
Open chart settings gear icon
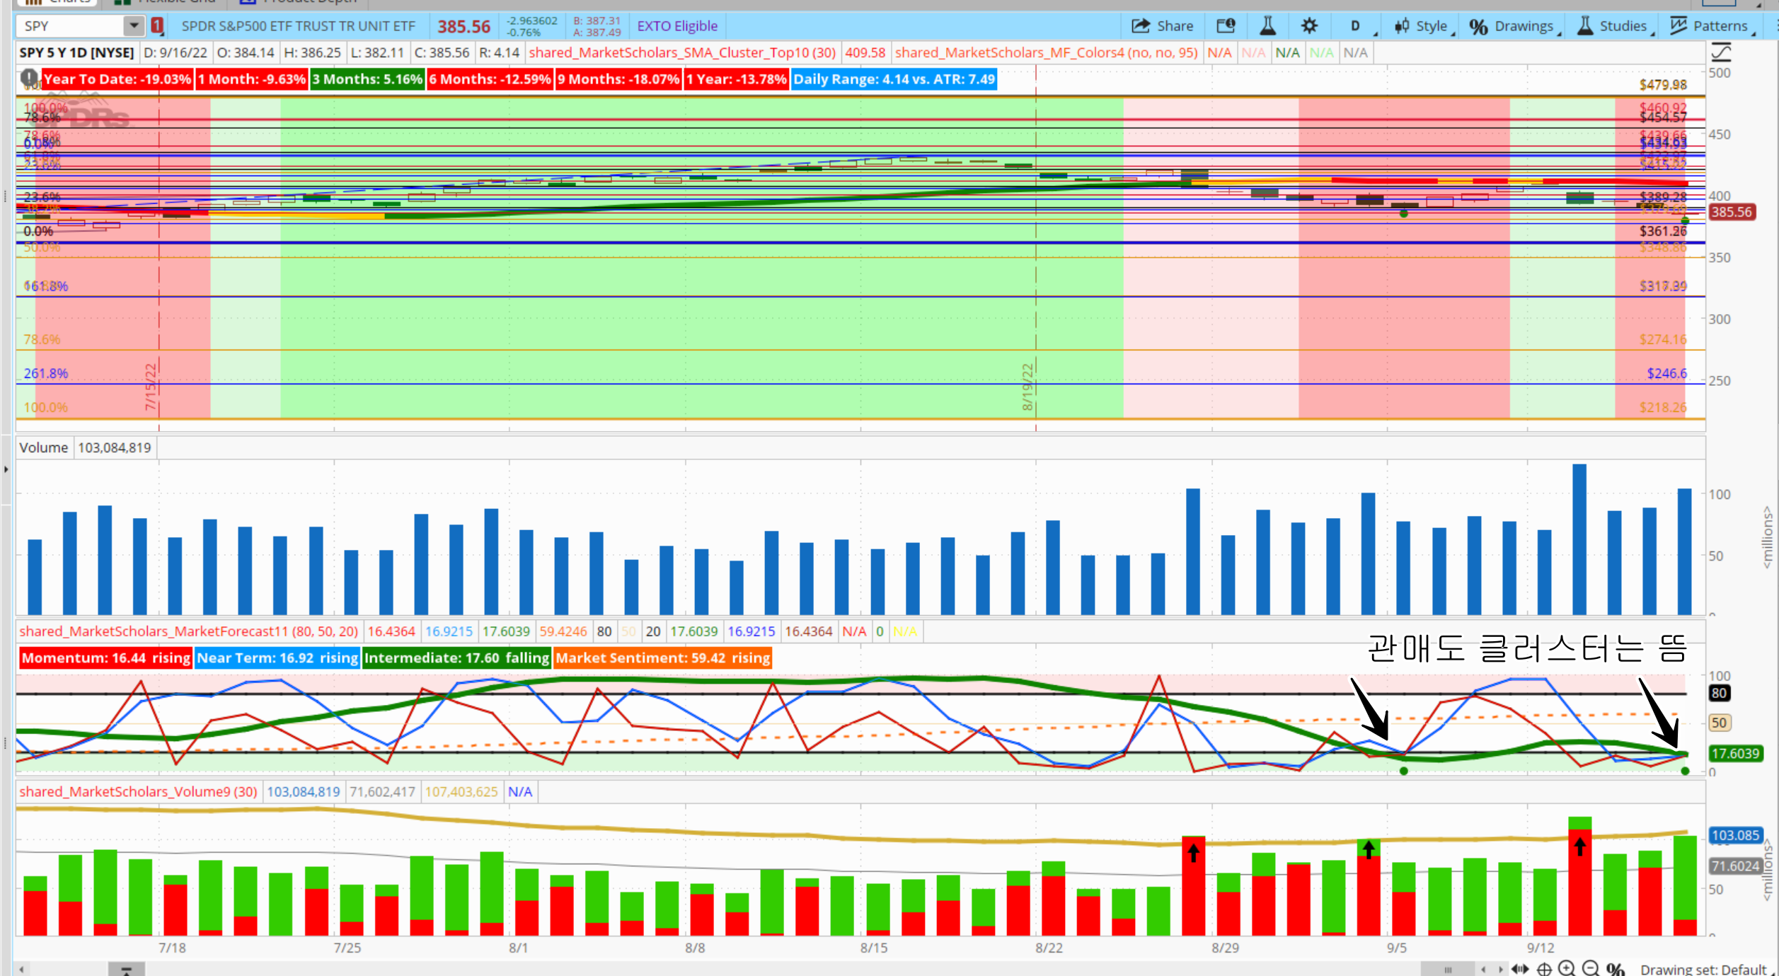1309,26
